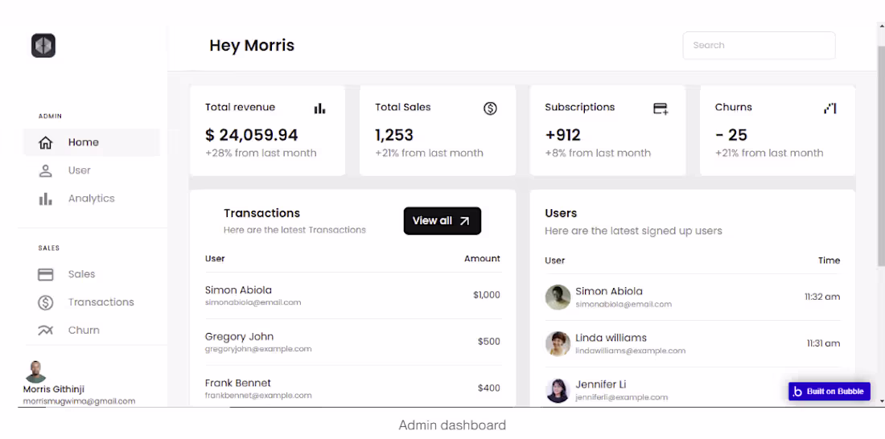Click the page vertical scrollbar
885x439 pixels.
coord(880,161)
